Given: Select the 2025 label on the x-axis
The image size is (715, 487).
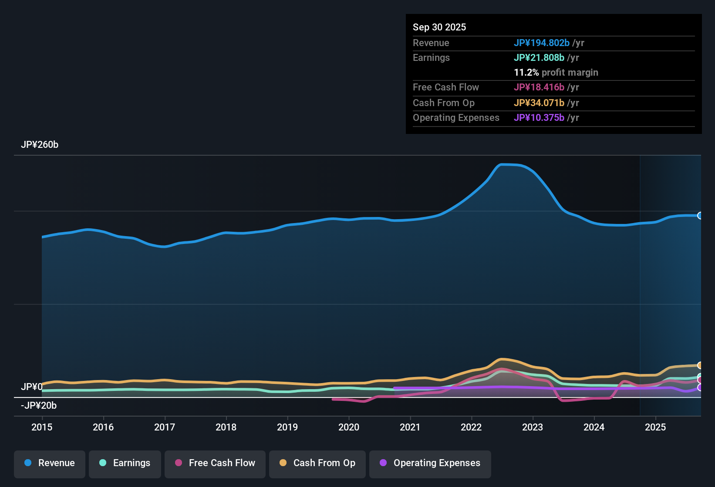Looking at the screenshot, I should pos(656,427).
